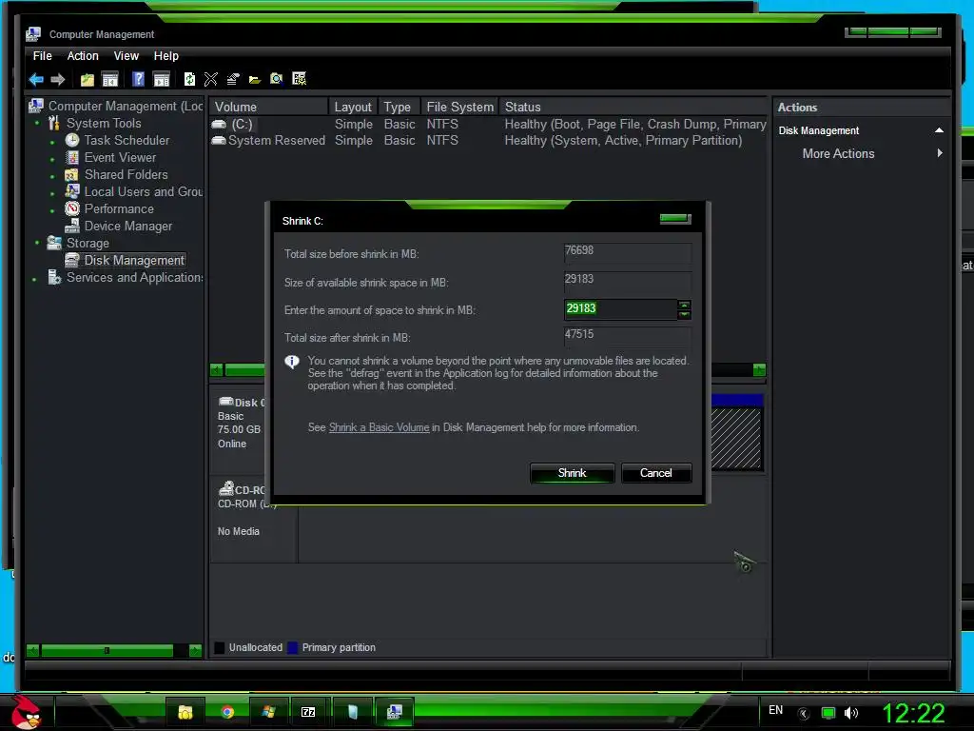Select Task Scheduler in the tree
Image resolution: width=974 pixels, height=731 pixels.
coord(127,141)
